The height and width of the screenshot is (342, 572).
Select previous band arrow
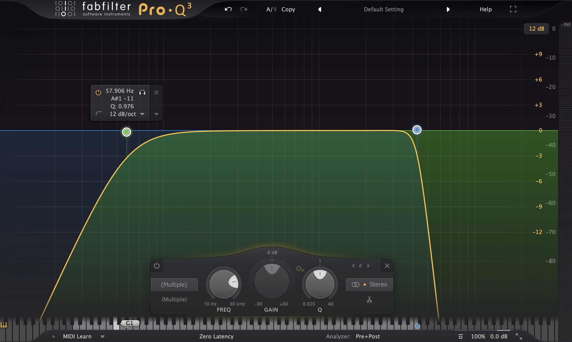pyautogui.click(x=353, y=266)
